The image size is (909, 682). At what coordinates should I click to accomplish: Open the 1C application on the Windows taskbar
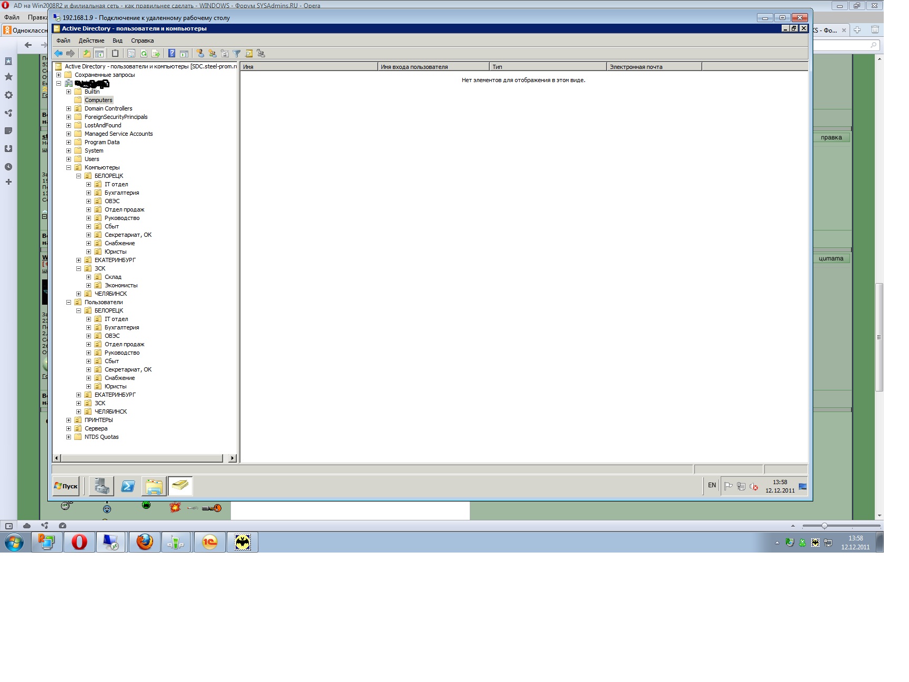[210, 542]
